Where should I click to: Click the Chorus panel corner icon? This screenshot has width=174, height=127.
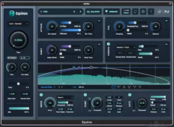click(x=166, y=44)
